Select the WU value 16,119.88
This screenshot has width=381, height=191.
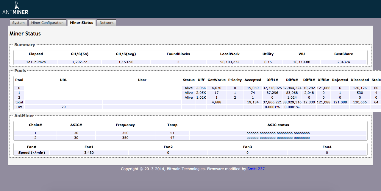coord(302,62)
